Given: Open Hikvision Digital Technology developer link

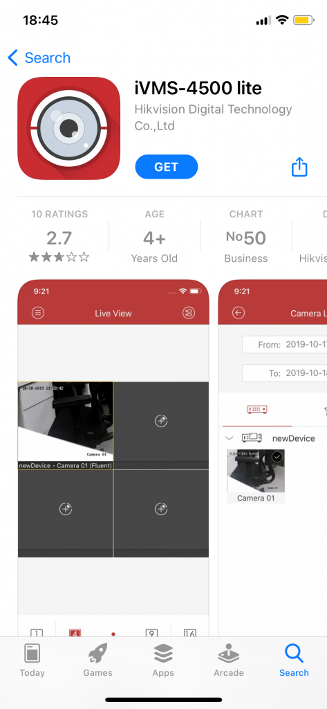Looking at the screenshot, I should [x=213, y=117].
